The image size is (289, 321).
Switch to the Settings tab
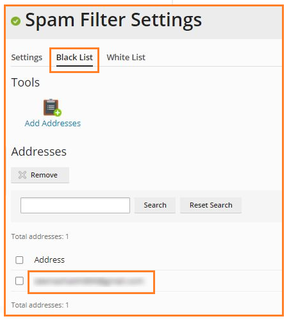[x=27, y=58]
